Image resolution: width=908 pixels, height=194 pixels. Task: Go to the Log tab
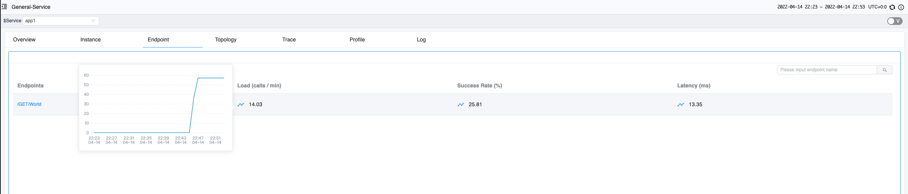click(421, 39)
